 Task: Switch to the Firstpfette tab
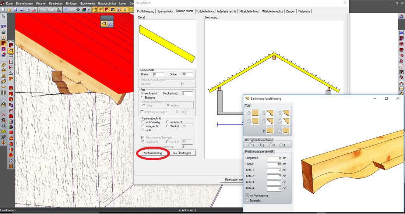click(x=304, y=11)
